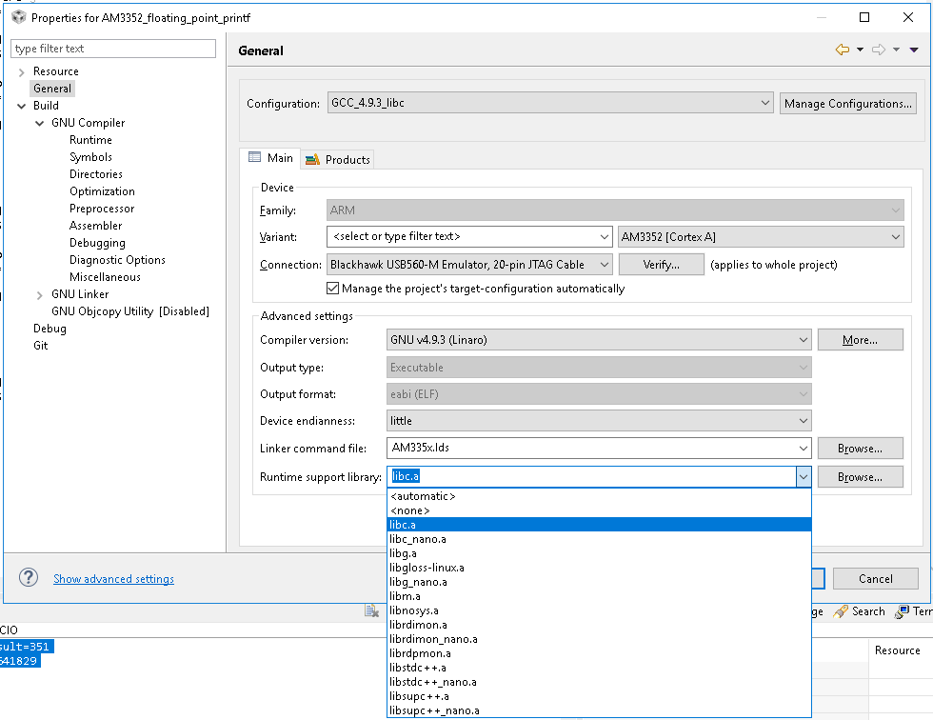
Task: Expand the Resource tree node
Action: [21, 71]
